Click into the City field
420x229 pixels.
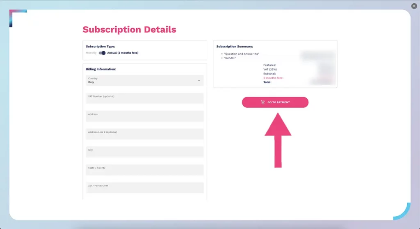(145, 152)
